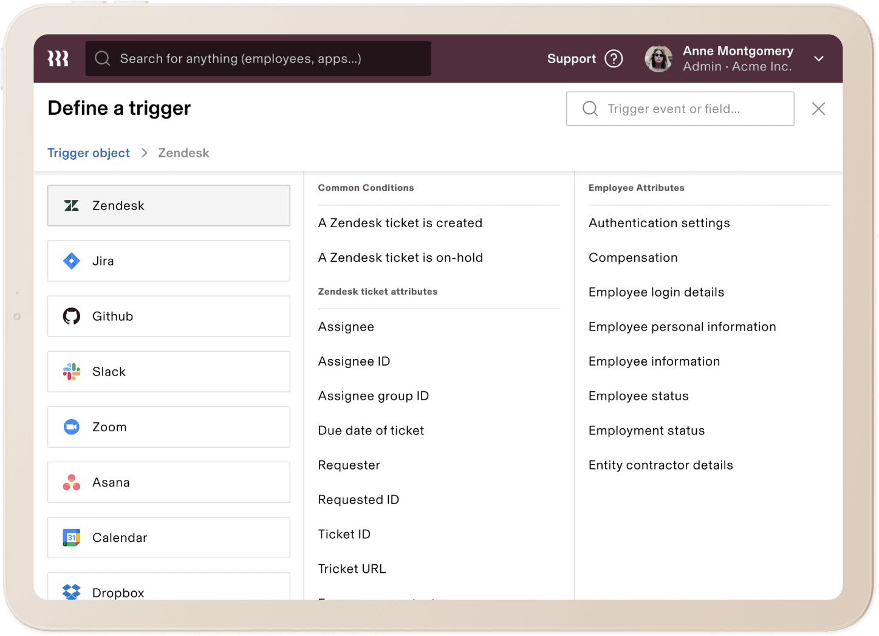Select 'A Zendesk ticket is created' condition
The height and width of the screenshot is (636, 879).
coord(400,223)
